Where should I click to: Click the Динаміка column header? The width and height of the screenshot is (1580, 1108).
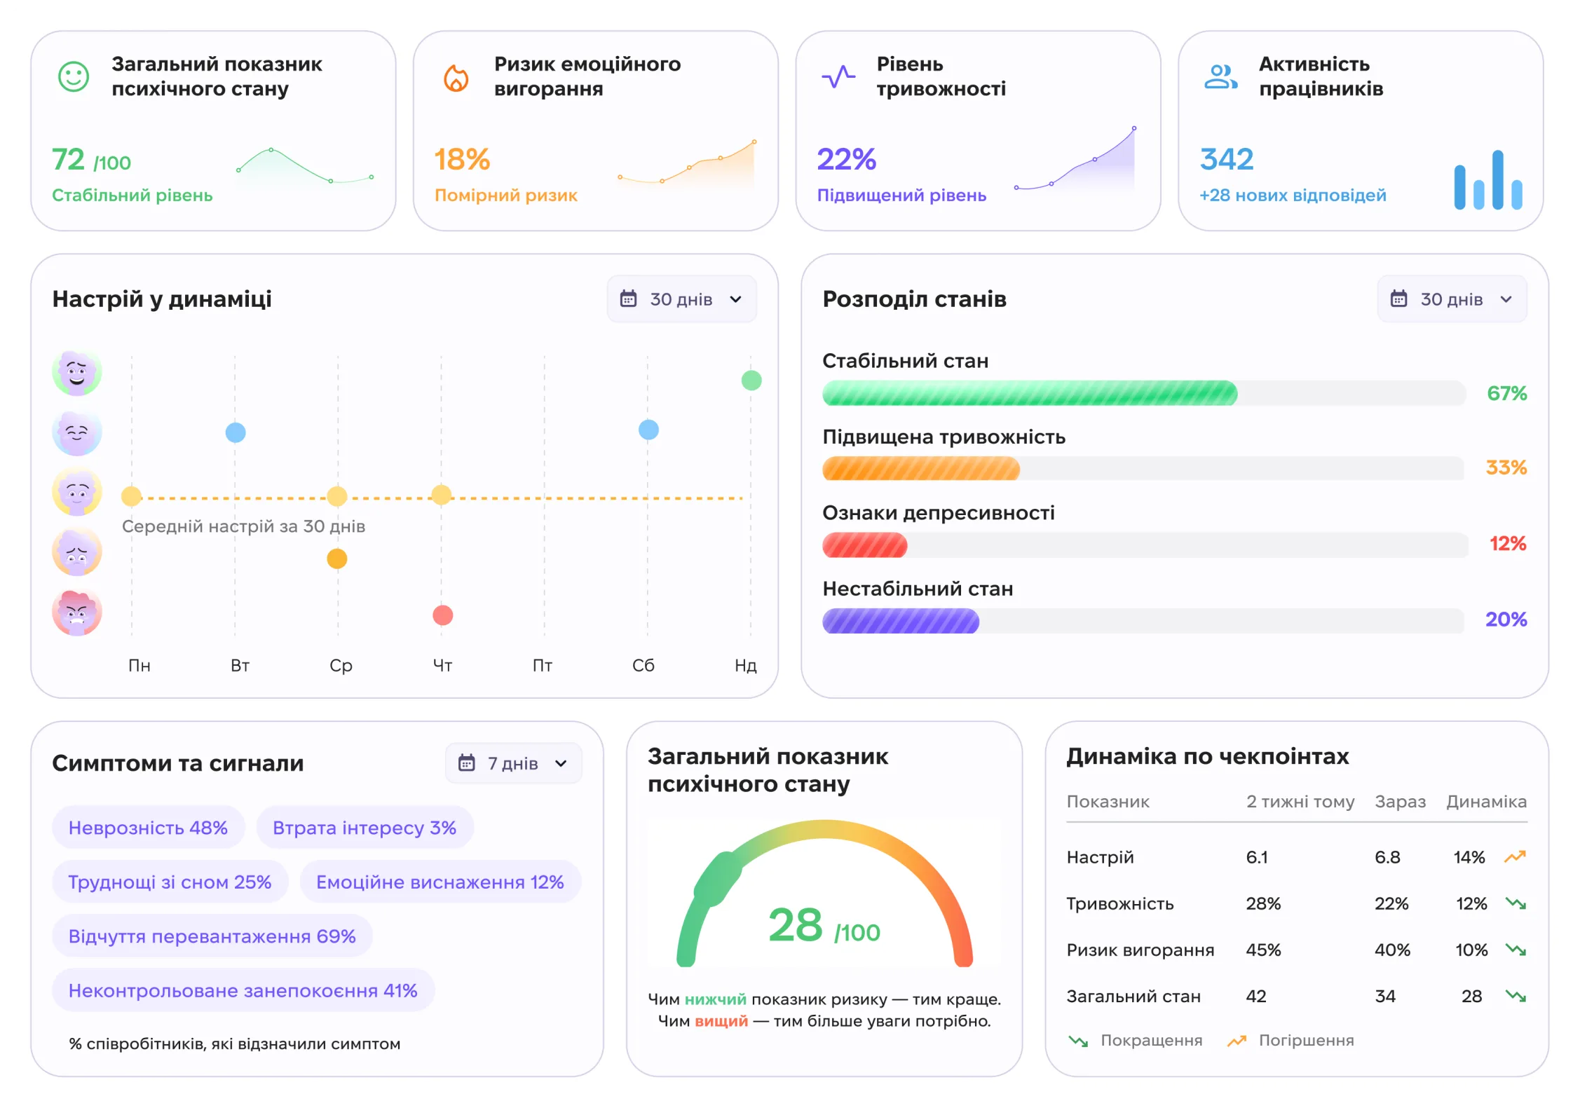tap(1486, 801)
